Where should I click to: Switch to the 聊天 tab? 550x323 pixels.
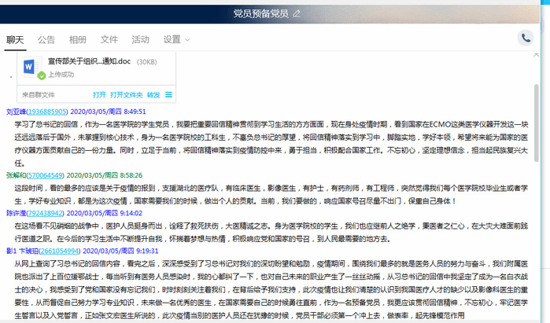pos(15,39)
